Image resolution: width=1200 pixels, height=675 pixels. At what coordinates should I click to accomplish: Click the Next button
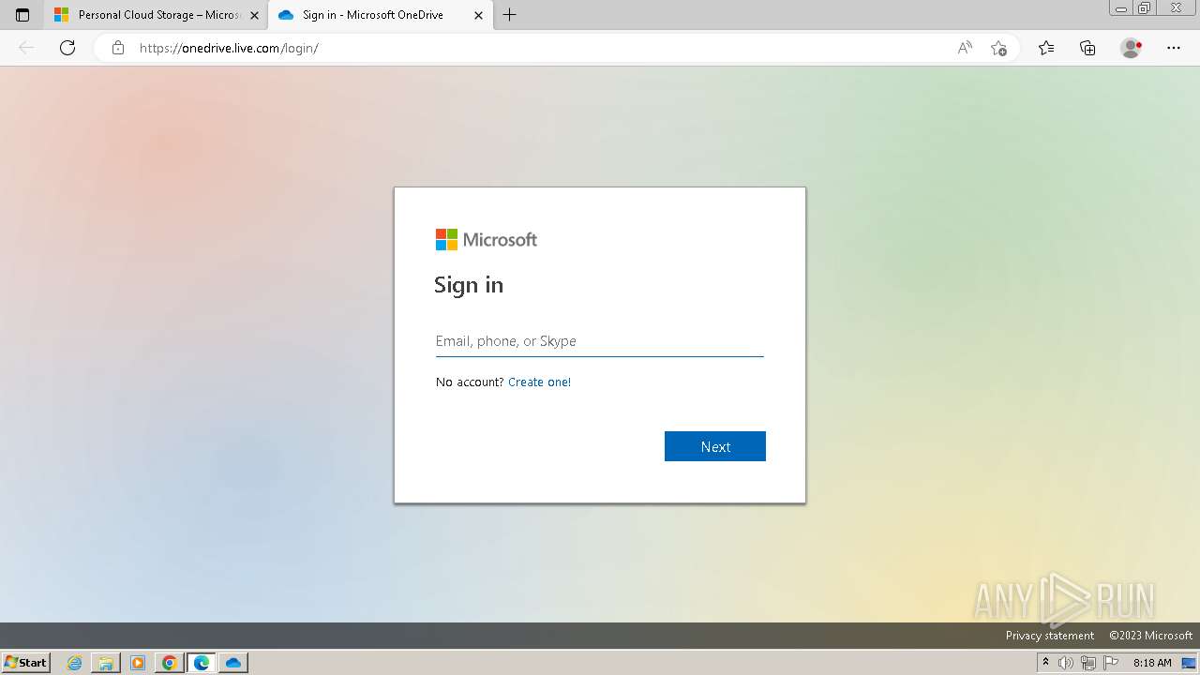[715, 446]
